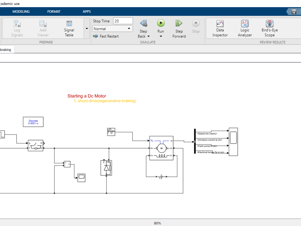Switch to the APPS tab

(x=87, y=11)
